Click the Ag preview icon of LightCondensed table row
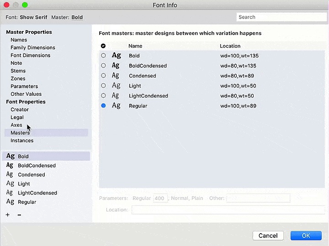The image size is (329, 246). click(116, 96)
